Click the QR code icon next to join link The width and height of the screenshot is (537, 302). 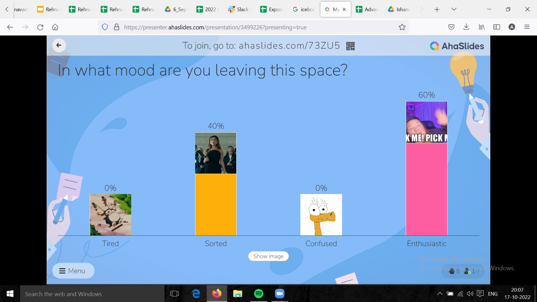click(x=350, y=46)
